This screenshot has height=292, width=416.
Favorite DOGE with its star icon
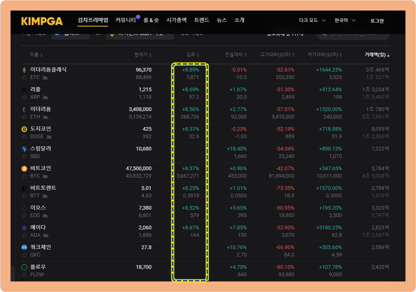point(24,137)
